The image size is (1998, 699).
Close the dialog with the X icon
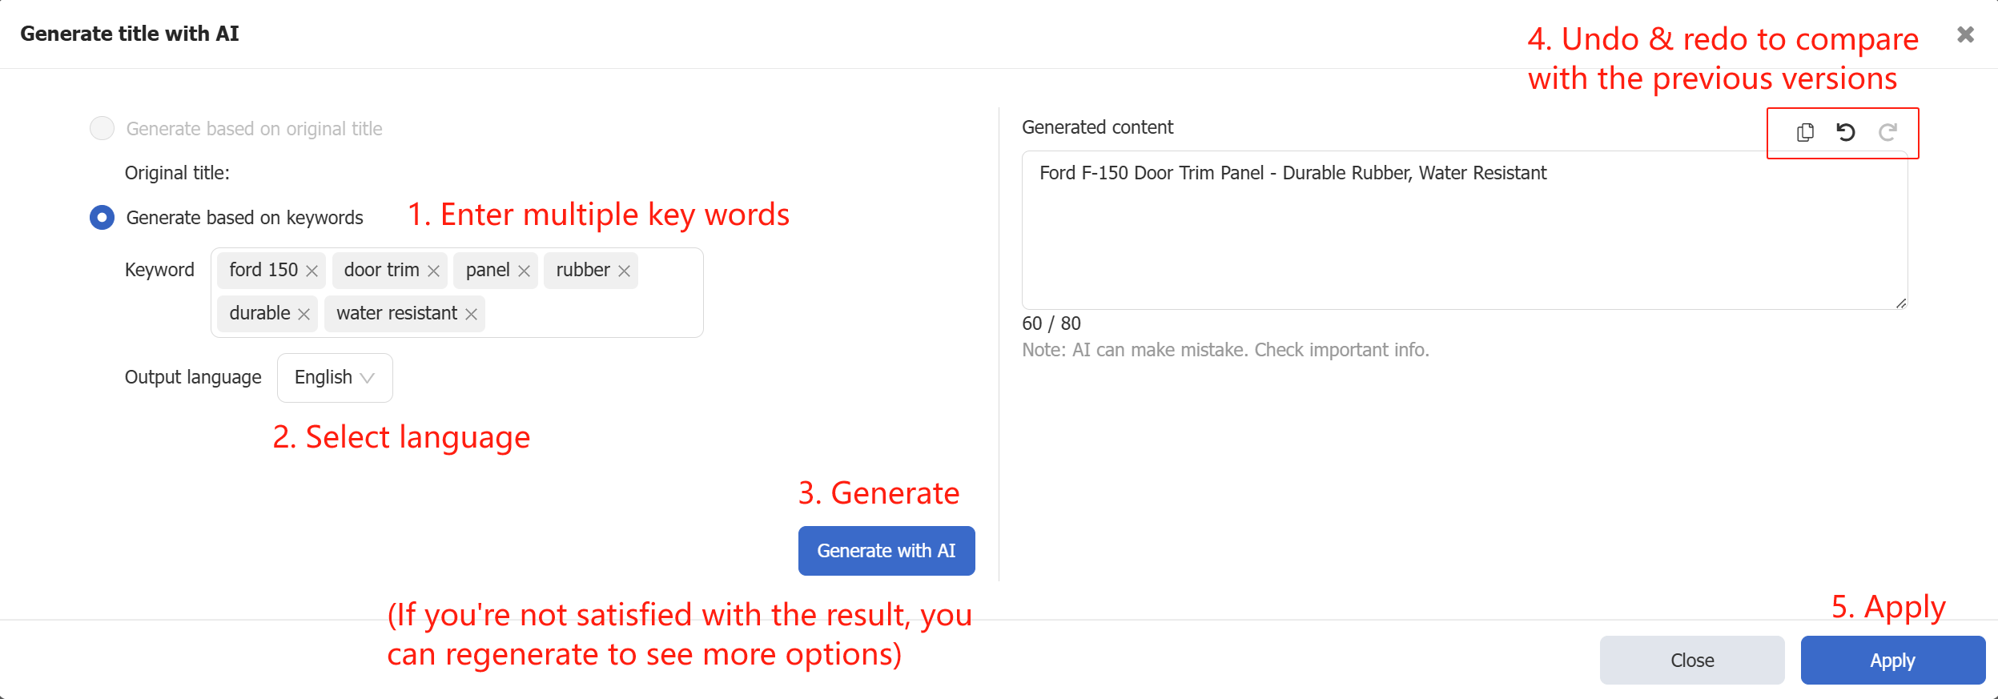[1965, 34]
